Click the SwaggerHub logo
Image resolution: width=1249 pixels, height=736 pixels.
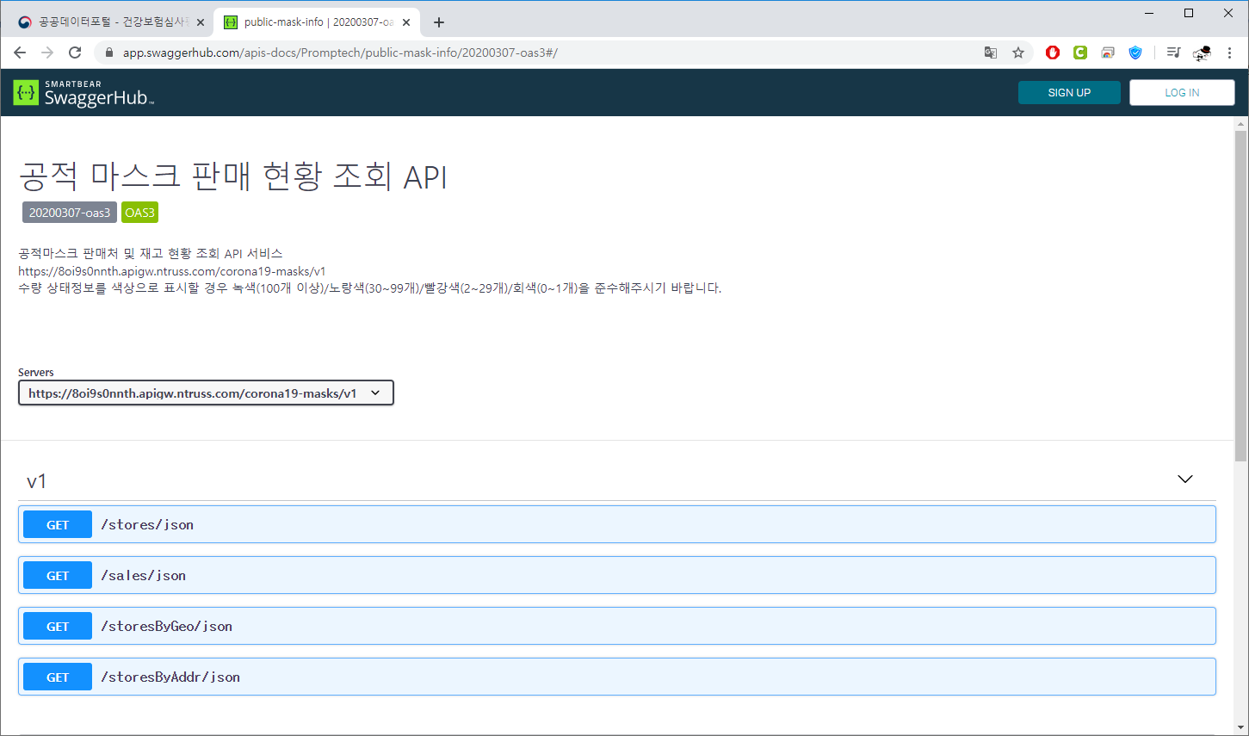coord(83,92)
